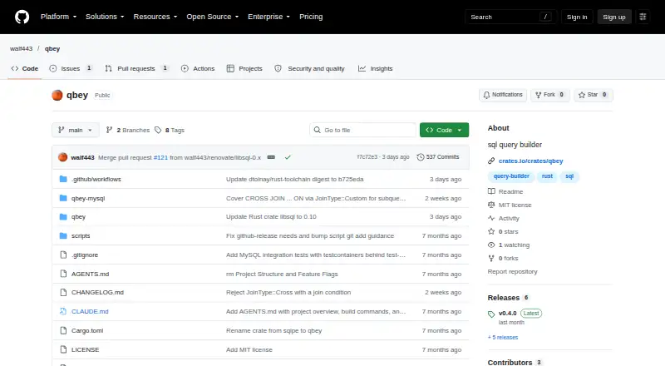Click the v0.4.0 release tag icon
This screenshot has height=366, width=665.
491,314
